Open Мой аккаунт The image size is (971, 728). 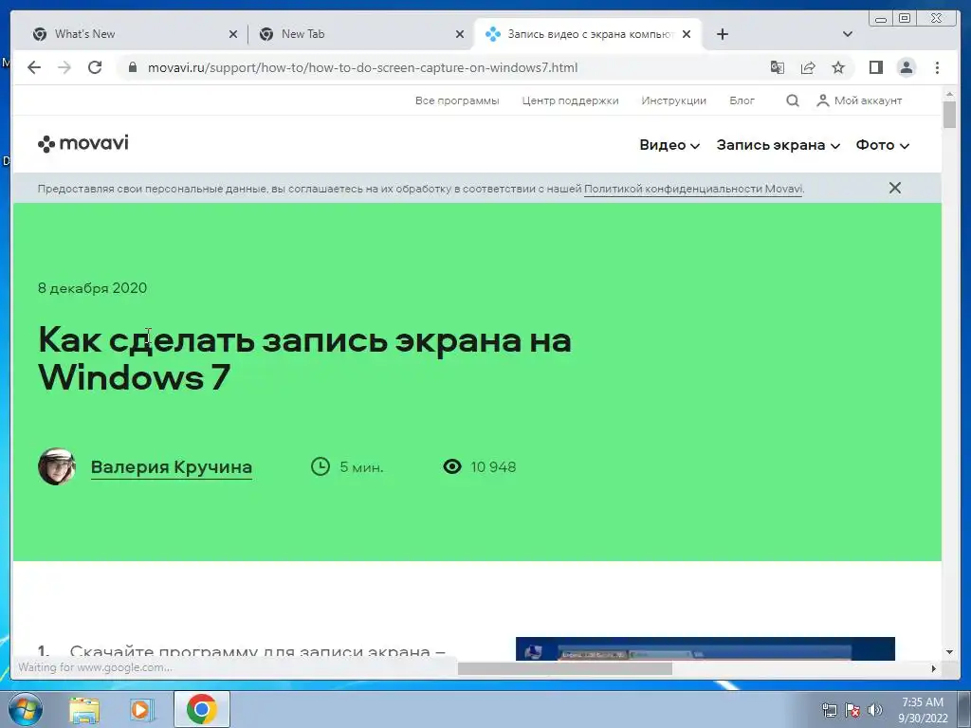click(859, 100)
